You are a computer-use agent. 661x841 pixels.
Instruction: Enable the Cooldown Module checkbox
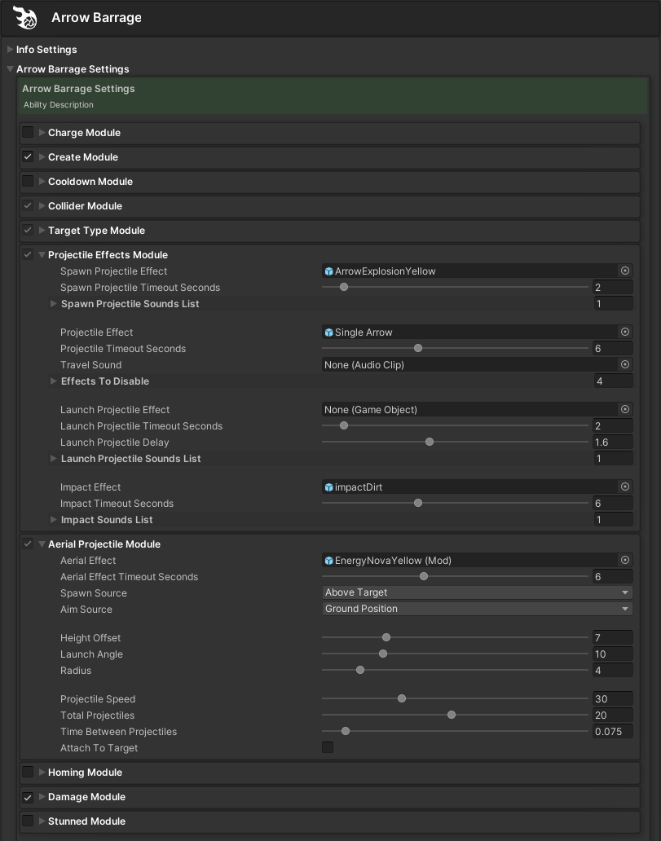(28, 182)
